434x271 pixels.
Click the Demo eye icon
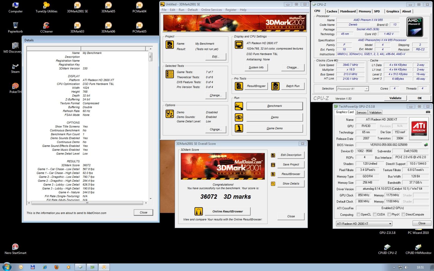(239, 117)
